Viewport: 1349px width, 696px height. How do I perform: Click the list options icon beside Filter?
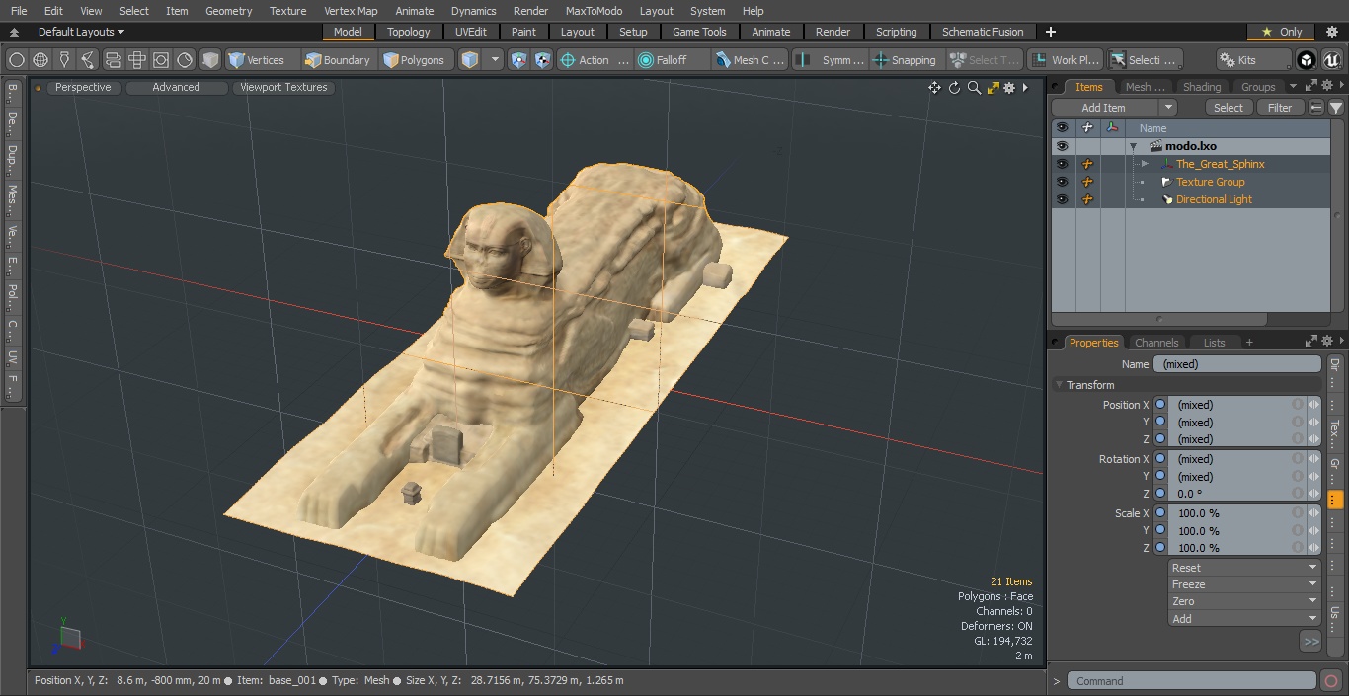pyautogui.click(x=1316, y=108)
